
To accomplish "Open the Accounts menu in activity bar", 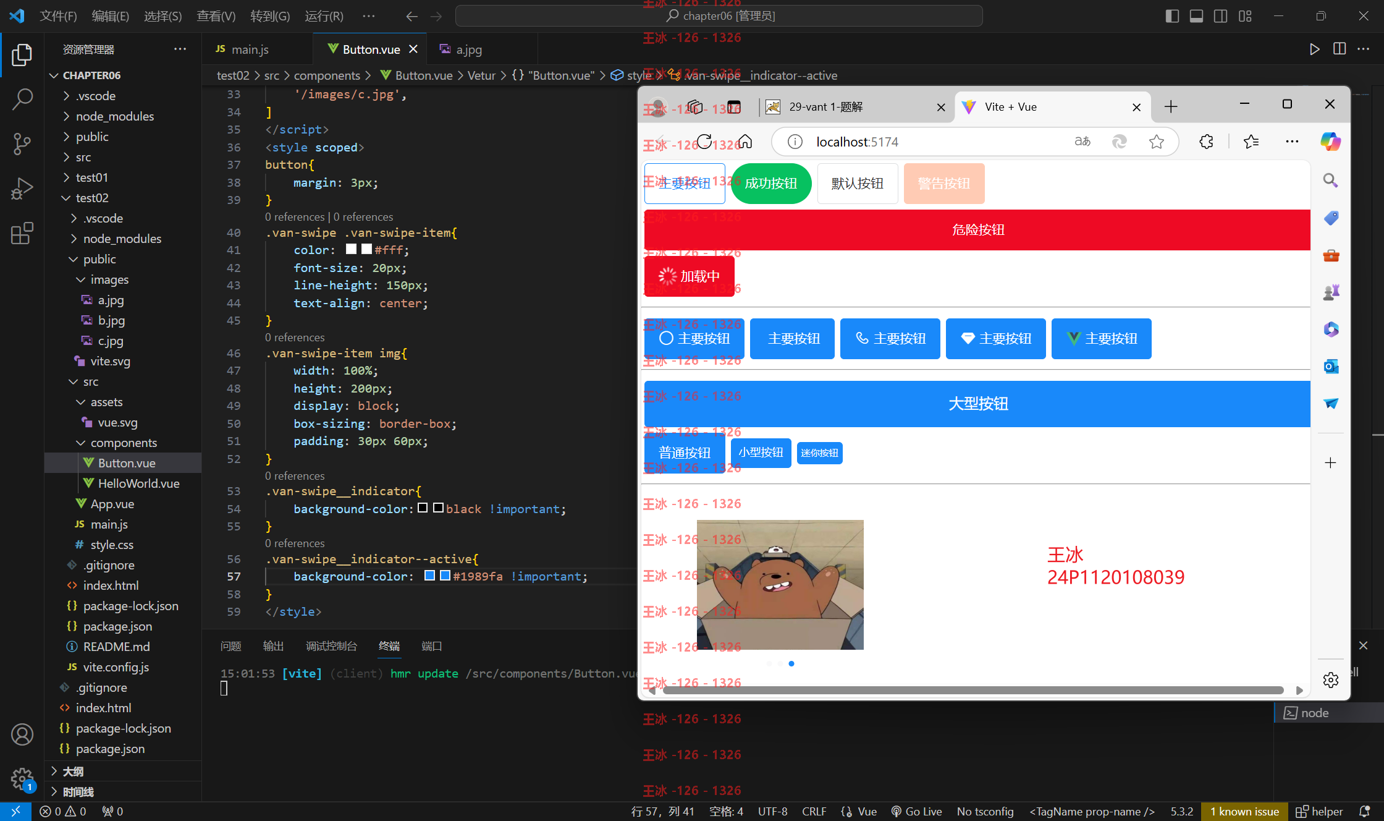I will (x=22, y=734).
